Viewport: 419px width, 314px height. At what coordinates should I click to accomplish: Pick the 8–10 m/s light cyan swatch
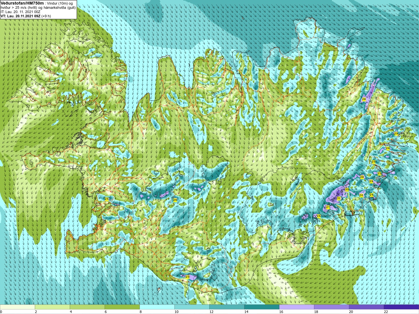tap(157, 307)
